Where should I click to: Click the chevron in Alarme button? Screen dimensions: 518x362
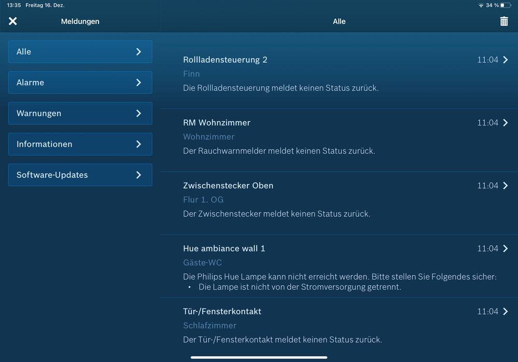(138, 82)
